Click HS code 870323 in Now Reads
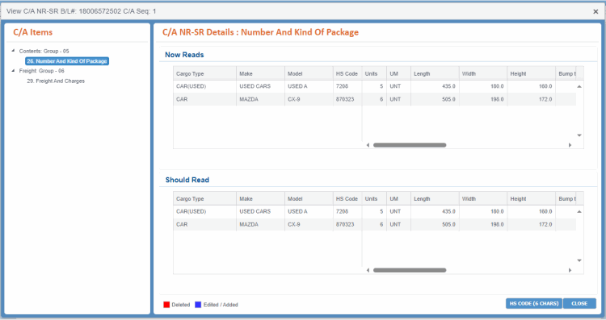Screen dimensions: 606x320 [347, 99]
